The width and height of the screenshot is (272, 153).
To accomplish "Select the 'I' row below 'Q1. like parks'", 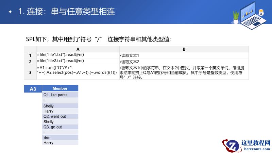I will click(60, 100).
